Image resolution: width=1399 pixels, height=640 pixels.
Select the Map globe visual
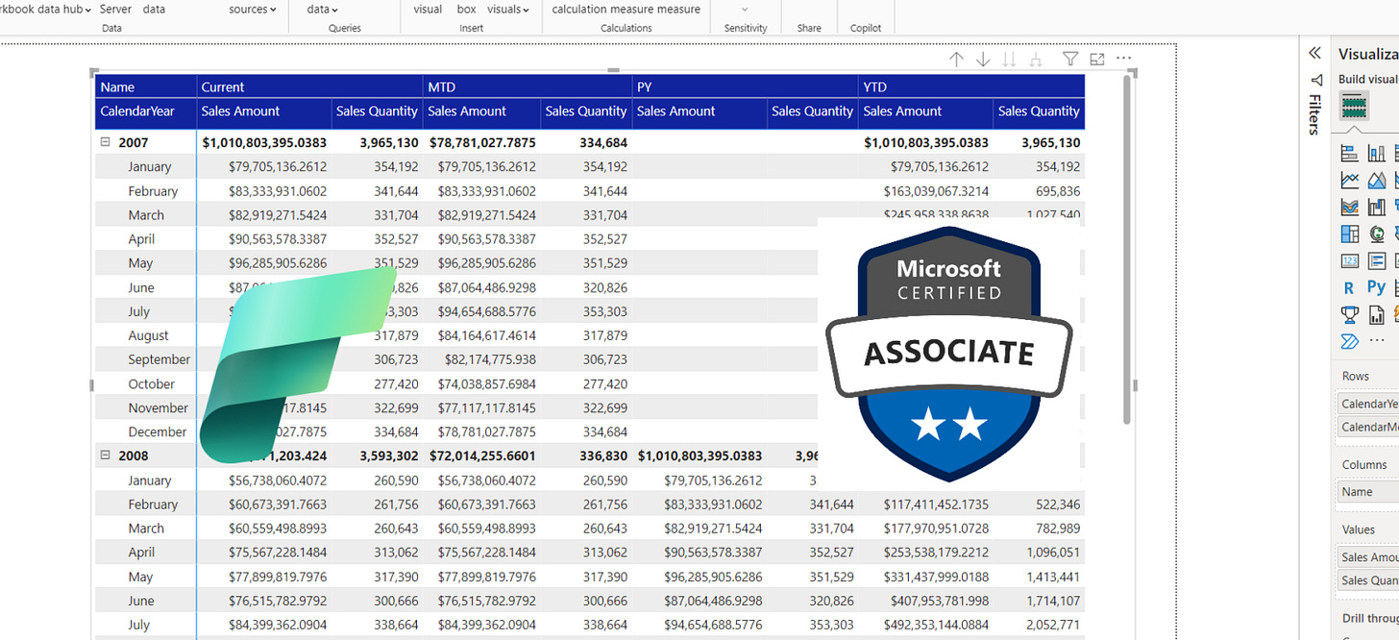point(1377,234)
